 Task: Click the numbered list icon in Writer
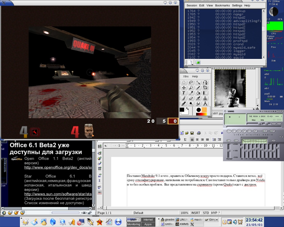214,140
